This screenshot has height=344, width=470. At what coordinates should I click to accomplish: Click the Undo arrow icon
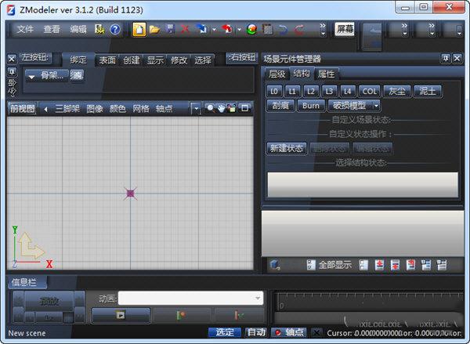pyautogui.click(x=284, y=29)
